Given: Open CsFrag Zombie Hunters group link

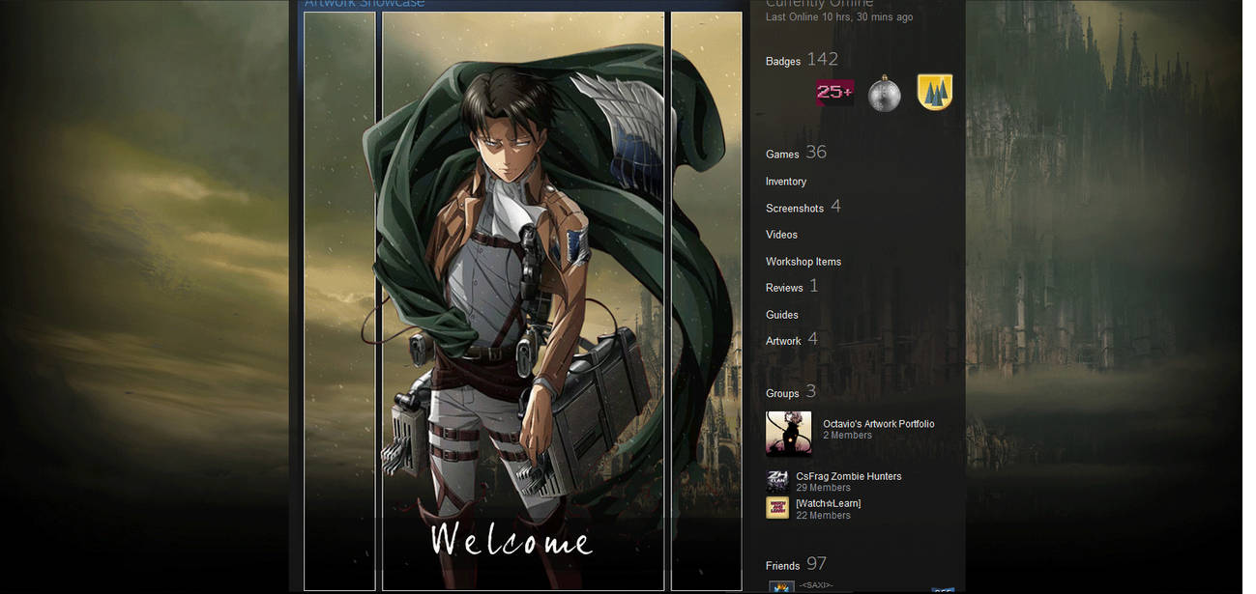Looking at the screenshot, I should [x=849, y=476].
